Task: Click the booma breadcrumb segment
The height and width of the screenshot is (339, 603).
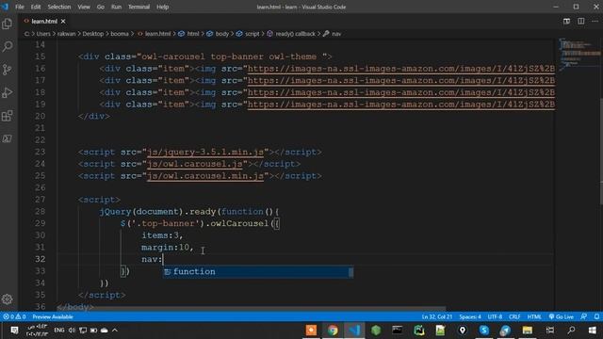Action: (120, 34)
